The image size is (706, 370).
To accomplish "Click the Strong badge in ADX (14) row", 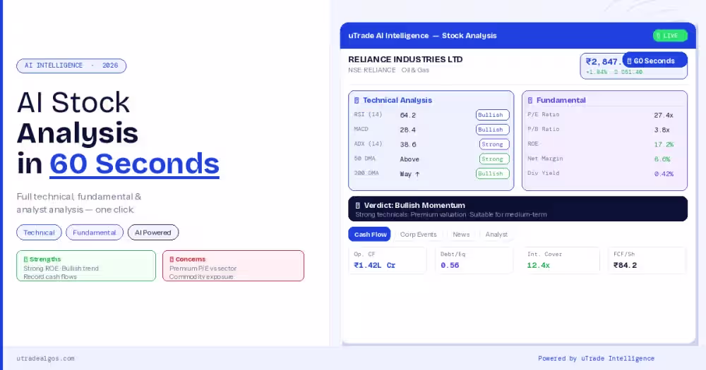I will 494,144.
